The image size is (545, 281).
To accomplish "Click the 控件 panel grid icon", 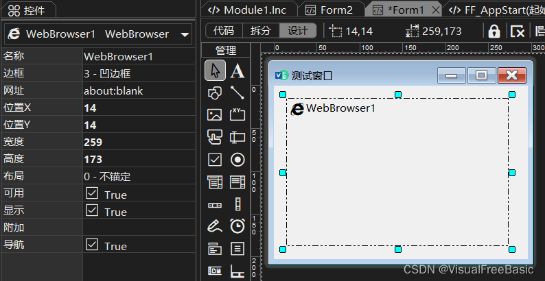I will tap(14, 11).
